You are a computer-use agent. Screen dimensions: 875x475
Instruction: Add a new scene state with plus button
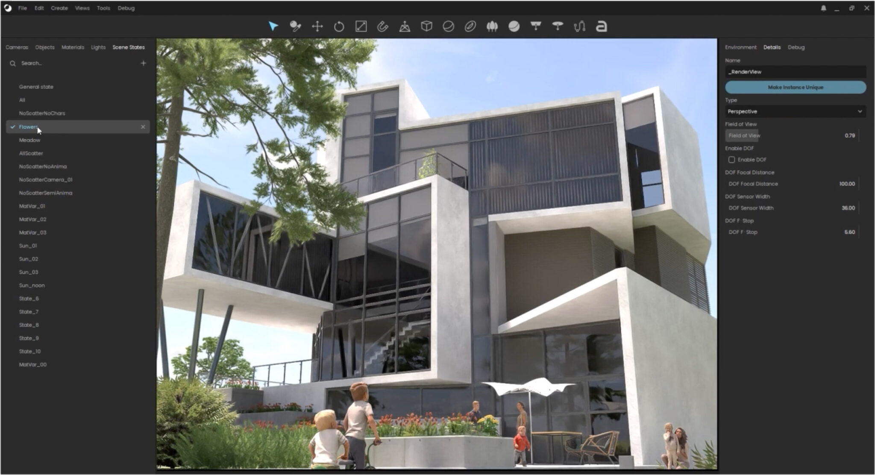coord(144,63)
